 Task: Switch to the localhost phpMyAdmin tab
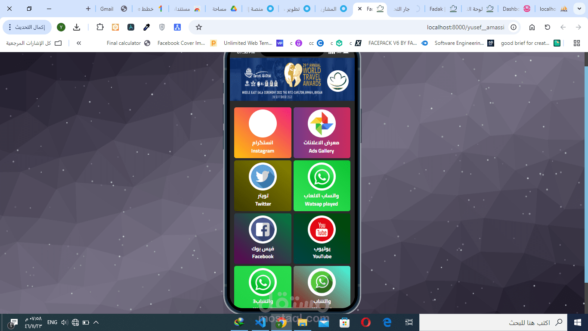point(553,9)
